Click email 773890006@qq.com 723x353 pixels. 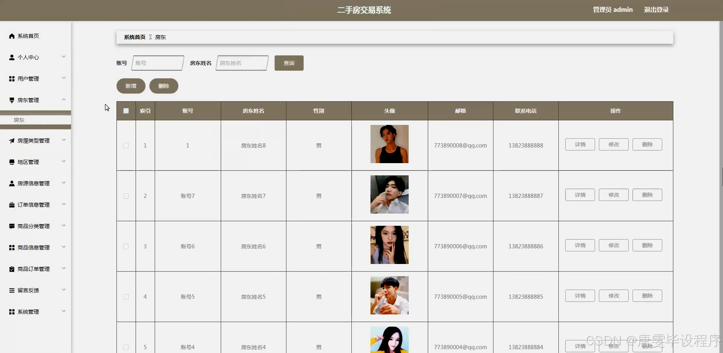(460, 246)
